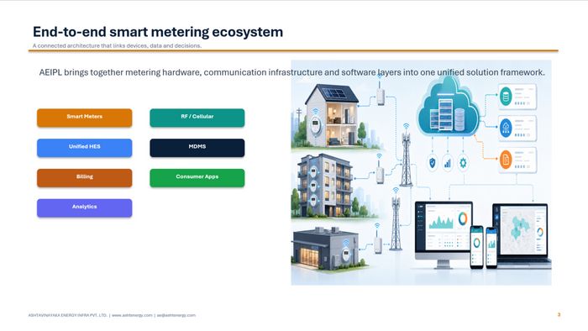
Task: Click the gateway device beside the house
Action: (x=381, y=97)
